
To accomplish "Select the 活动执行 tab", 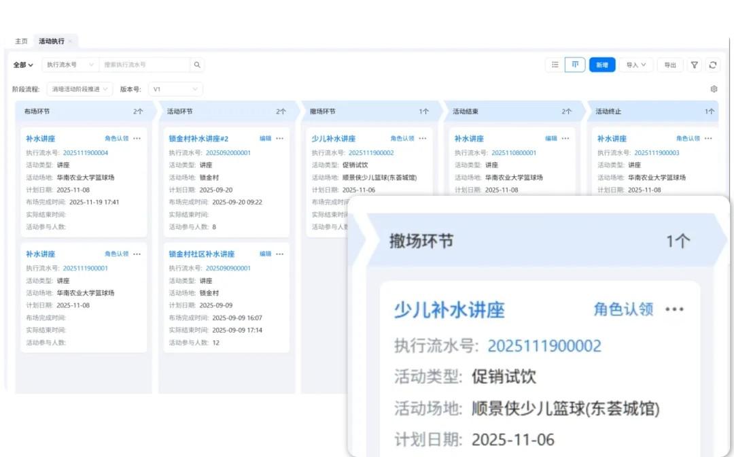I will 52,41.
